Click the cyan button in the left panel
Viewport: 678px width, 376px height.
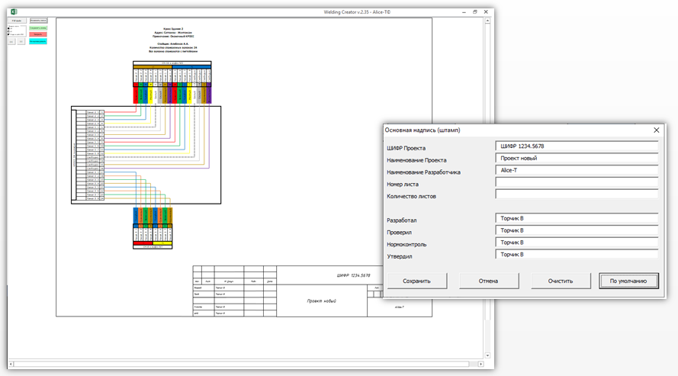(x=38, y=41)
